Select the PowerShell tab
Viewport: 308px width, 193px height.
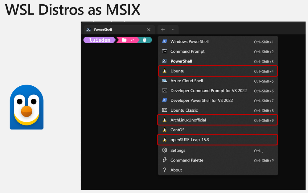(x=119, y=30)
